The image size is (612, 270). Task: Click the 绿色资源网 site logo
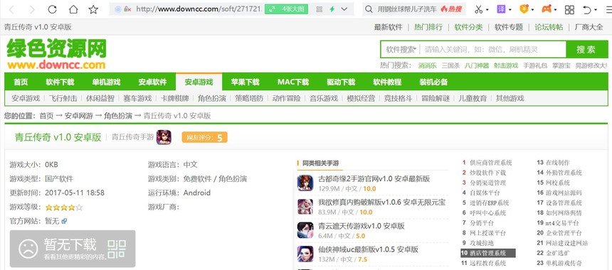coord(56,54)
